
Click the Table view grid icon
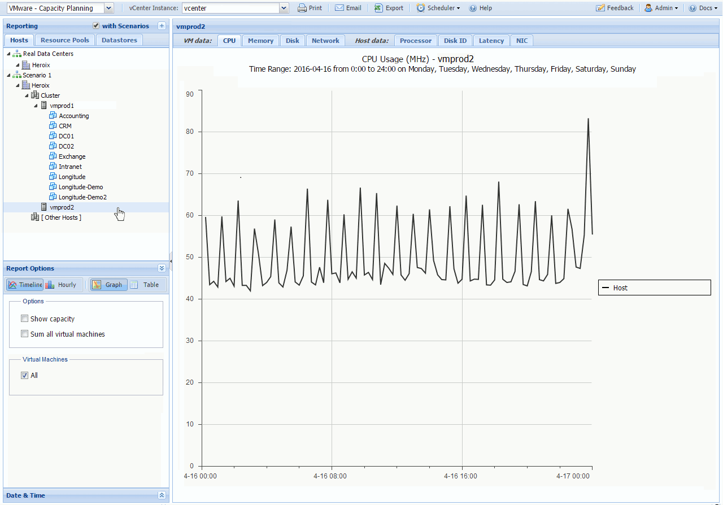coord(134,285)
